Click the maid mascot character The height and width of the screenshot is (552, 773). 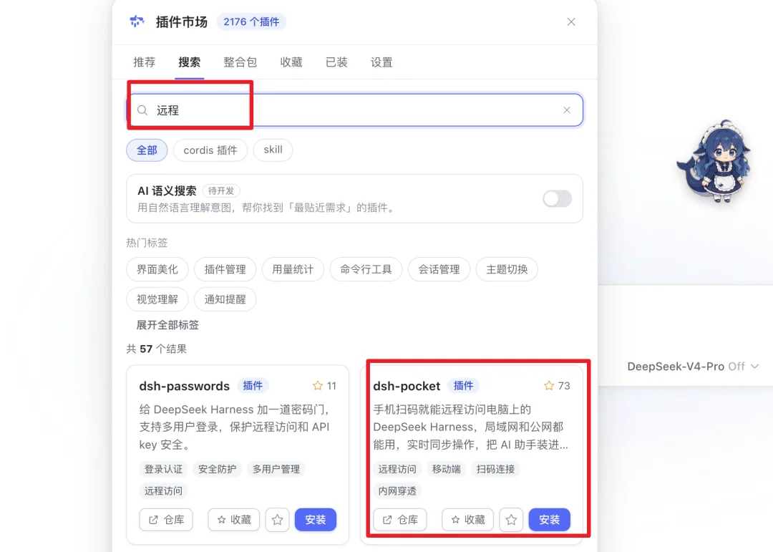coord(714,161)
